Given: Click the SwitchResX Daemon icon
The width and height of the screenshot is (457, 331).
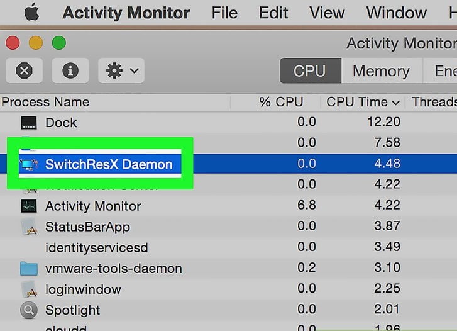Looking at the screenshot, I should tap(28, 165).
